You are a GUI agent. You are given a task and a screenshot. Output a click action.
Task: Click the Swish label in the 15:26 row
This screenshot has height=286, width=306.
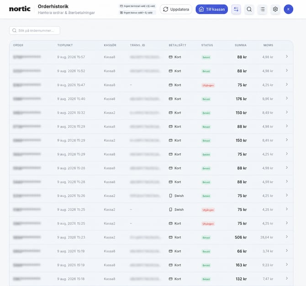click(x=179, y=196)
